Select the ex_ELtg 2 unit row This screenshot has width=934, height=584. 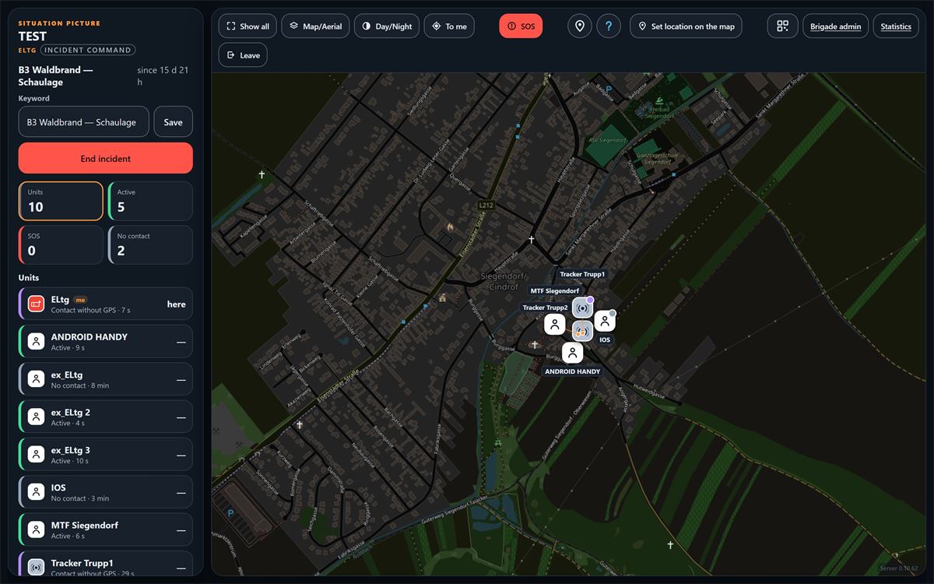106,417
